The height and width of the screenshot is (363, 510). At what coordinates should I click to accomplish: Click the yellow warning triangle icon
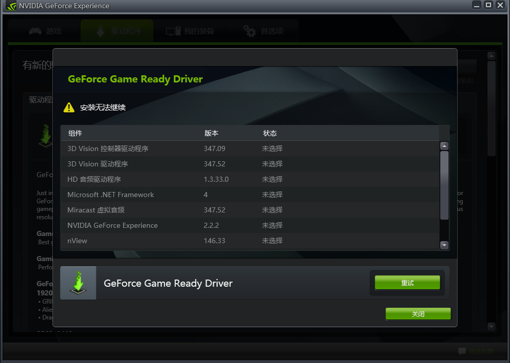coord(69,107)
